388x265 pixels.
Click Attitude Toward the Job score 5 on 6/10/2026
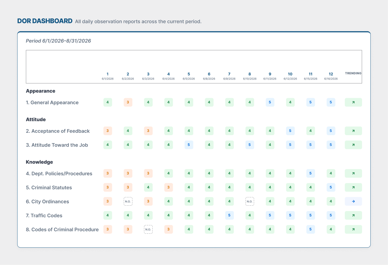click(250, 145)
